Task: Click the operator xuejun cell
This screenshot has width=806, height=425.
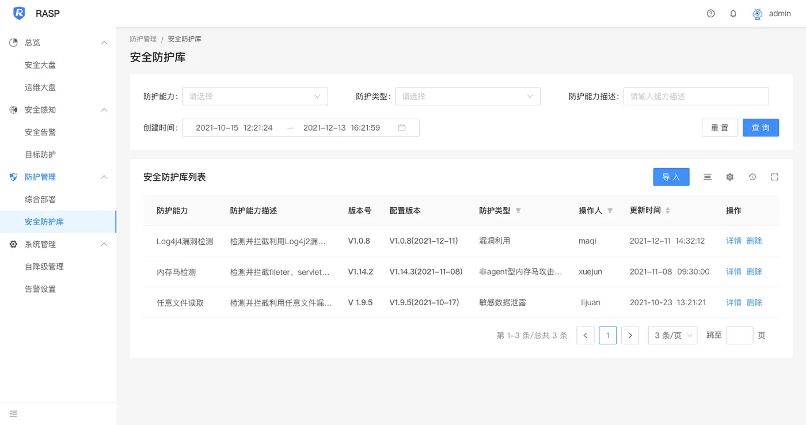Action: point(590,271)
